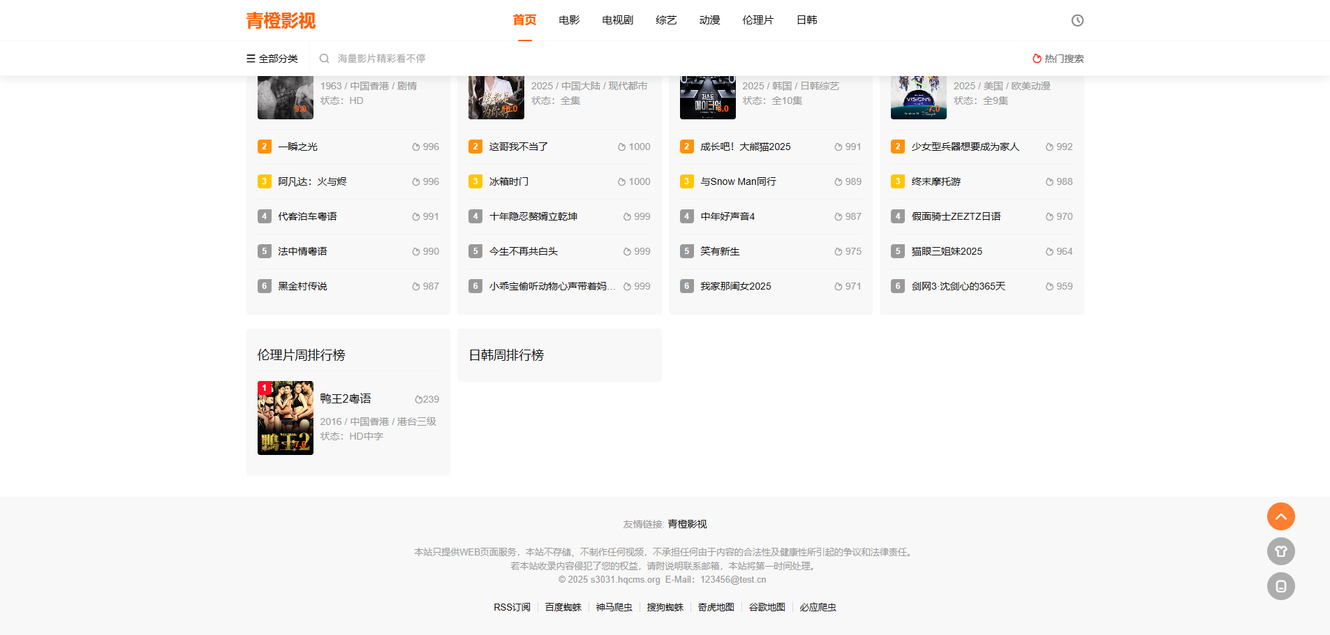This screenshot has height=635, width=1330.
Task: Click the 鸭王2粤语 poster thumbnail
Action: pyautogui.click(x=286, y=418)
